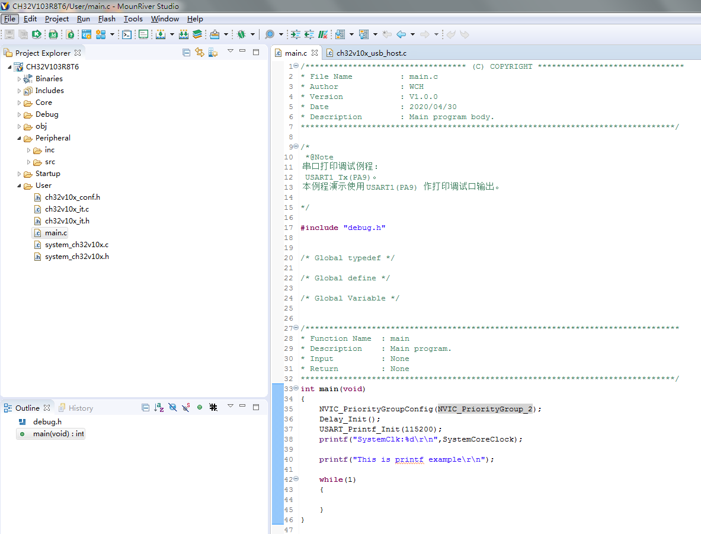The image size is (701, 534).
Task: Expand the Core folder in project tree
Action: click(x=19, y=103)
